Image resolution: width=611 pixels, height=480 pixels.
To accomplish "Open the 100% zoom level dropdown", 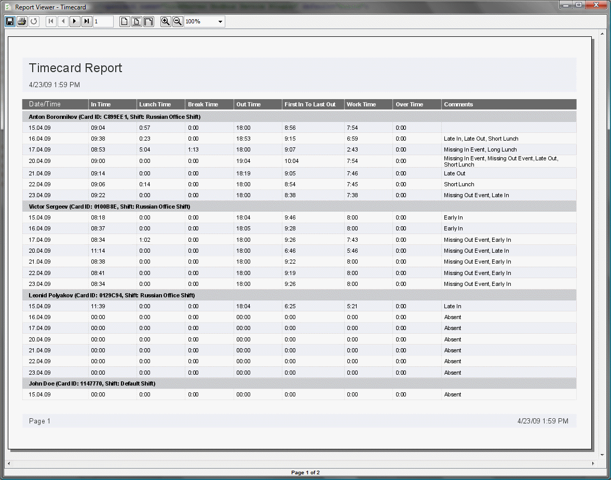I will coord(205,21).
